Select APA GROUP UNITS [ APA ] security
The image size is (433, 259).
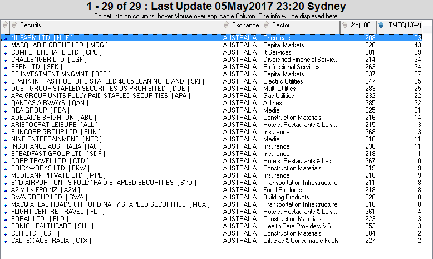tap(101, 95)
